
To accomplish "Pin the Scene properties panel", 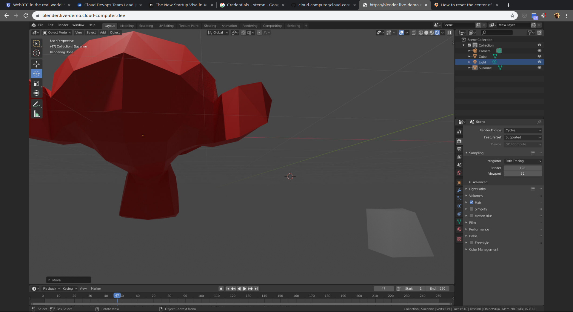I will point(539,122).
